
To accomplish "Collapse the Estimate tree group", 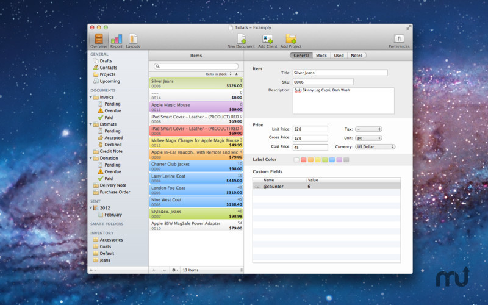I will pyautogui.click(x=91, y=124).
